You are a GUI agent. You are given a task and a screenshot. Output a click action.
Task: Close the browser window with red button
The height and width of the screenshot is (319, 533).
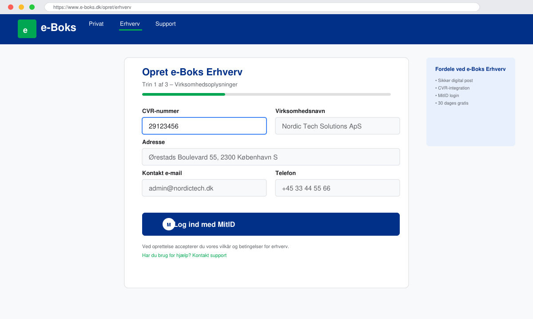pyautogui.click(x=11, y=7)
